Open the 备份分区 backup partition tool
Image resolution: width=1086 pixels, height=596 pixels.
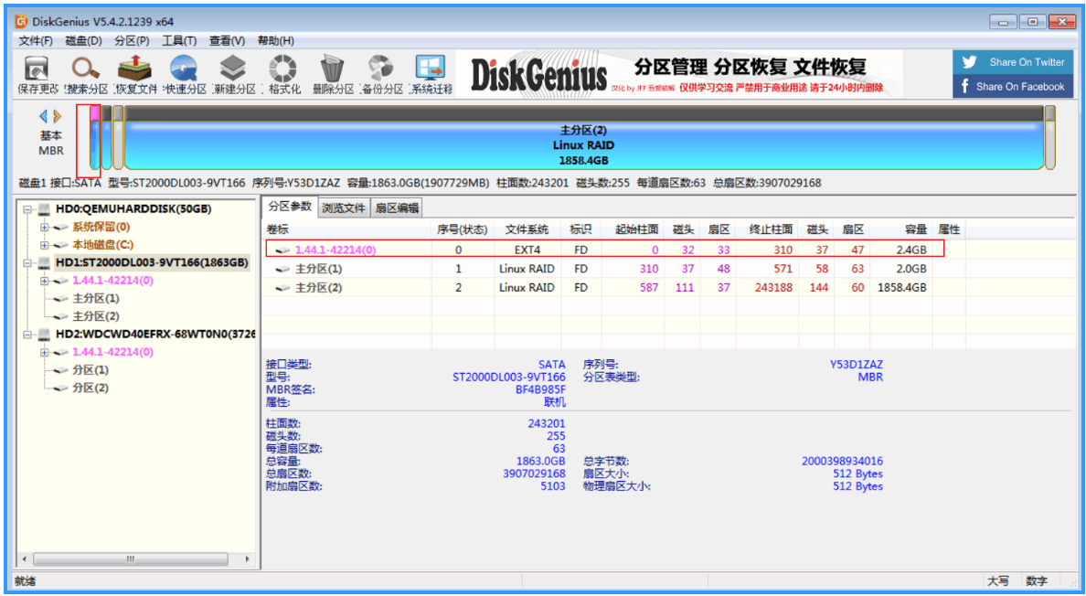[x=381, y=75]
